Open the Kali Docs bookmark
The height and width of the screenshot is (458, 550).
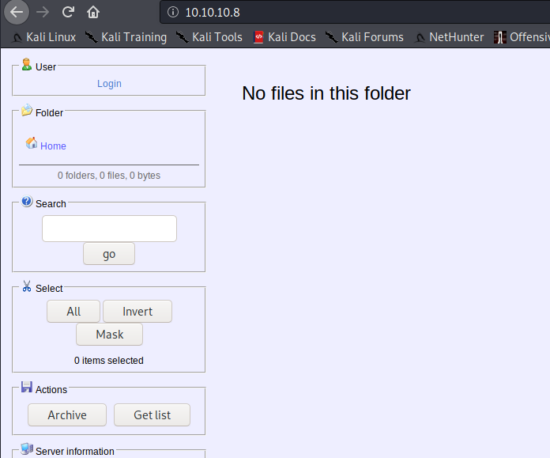pyautogui.click(x=284, y=37)
